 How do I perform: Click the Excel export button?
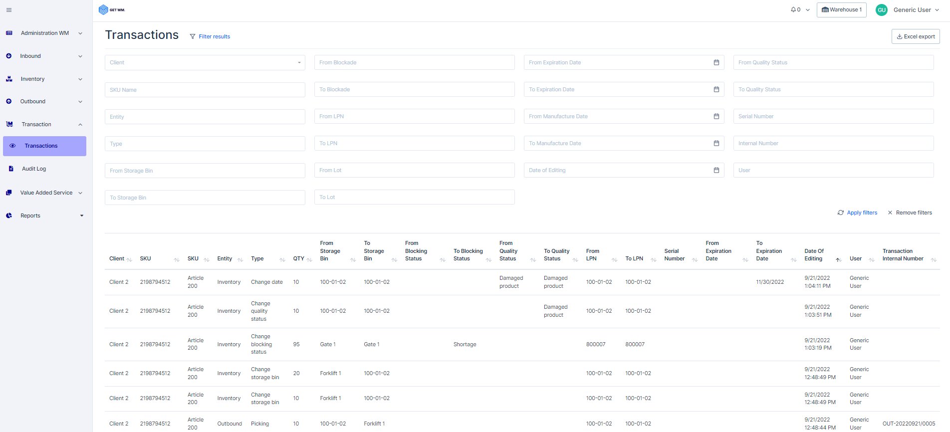click(x=915, y=36)
